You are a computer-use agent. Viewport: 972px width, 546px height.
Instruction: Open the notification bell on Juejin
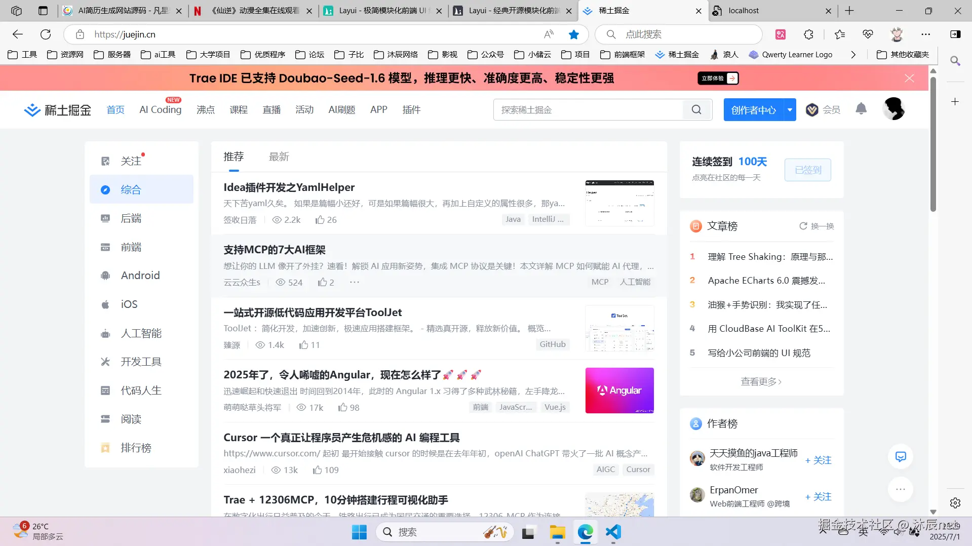(861, 109)
